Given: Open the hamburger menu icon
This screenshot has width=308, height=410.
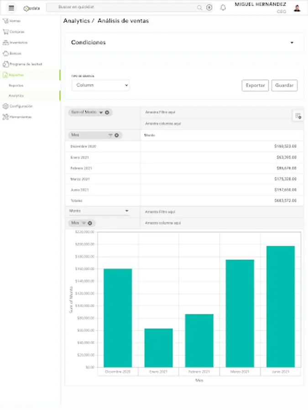Looking at the screenshot, I should point(11,8).
